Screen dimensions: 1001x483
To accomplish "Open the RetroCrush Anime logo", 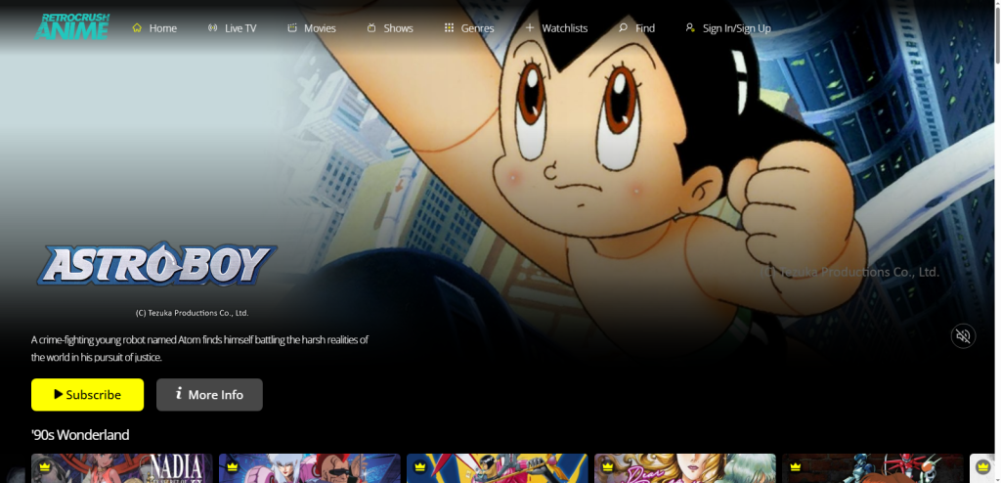I will [x=71, y=26].
